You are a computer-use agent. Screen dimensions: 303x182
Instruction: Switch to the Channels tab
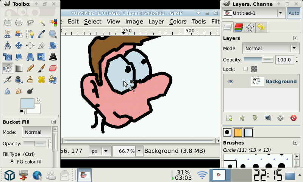[x=239, y=27]
